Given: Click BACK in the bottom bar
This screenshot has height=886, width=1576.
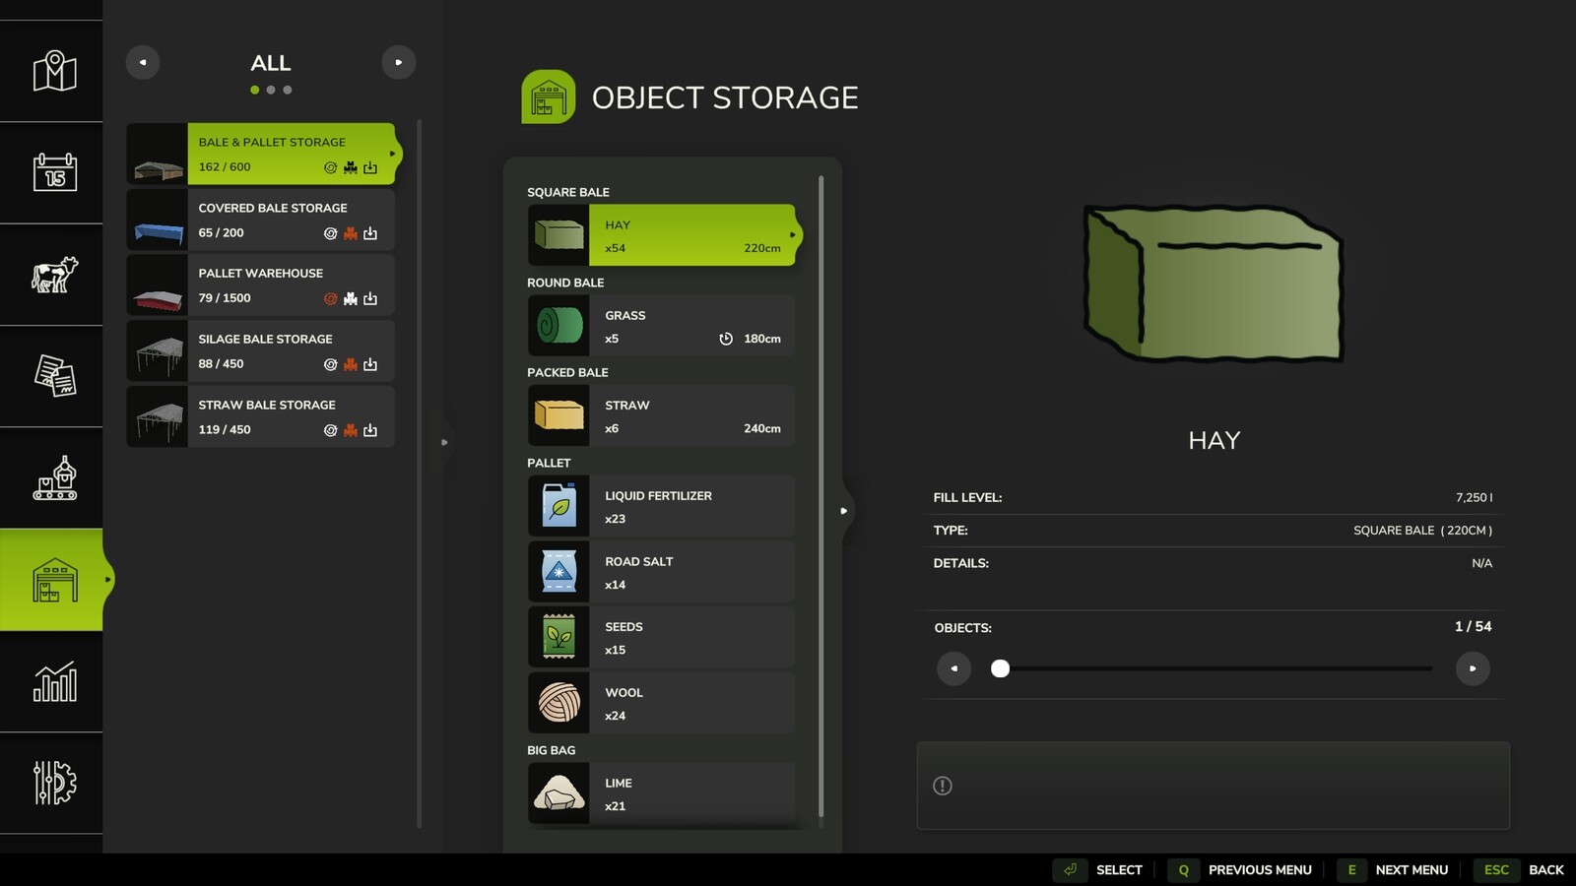Looking at the screenshot, I should coord(1546,870).
